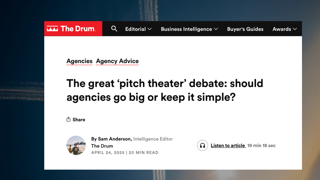Open search with the magnifying glass icon
The image size is (320, 180).
(x=114, y=29)
